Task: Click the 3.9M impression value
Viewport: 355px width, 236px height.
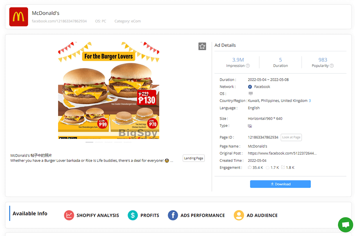Action: click(238, 60)
